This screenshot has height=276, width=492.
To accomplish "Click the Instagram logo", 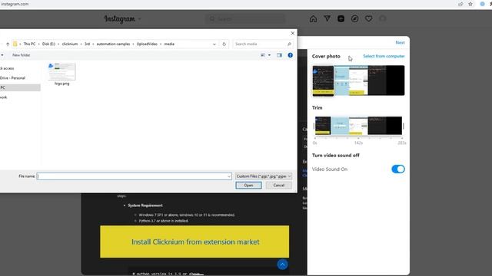I will point(120,19).
